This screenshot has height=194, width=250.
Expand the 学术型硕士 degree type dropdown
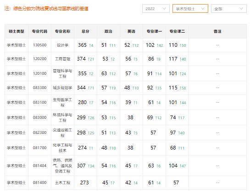[190, 9]
